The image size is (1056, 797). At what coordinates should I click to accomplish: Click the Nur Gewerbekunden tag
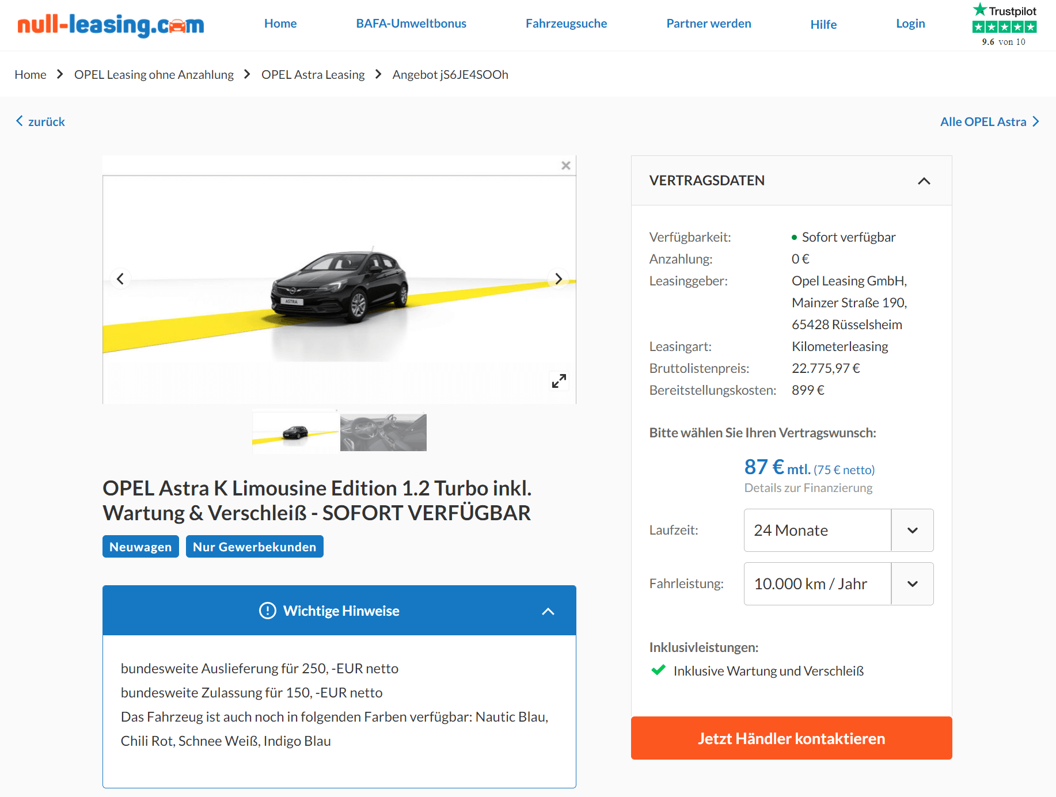[254, 547]
